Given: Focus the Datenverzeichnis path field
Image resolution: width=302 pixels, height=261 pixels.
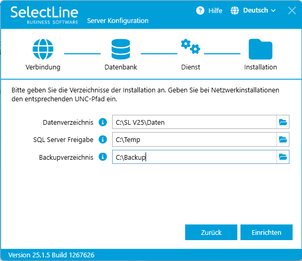Looking at the screenshot, I should point(195,122).
